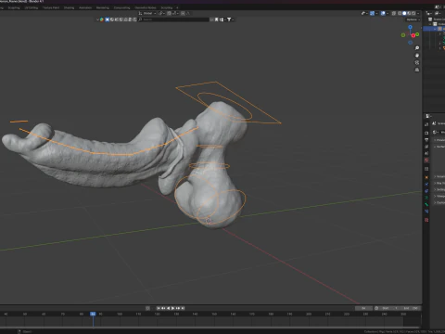Image resolution: width=445 pixels, height=334 pixels.
Task: Switch perspective/orthographic with the grid gizmo
Action: coord(417,70)
